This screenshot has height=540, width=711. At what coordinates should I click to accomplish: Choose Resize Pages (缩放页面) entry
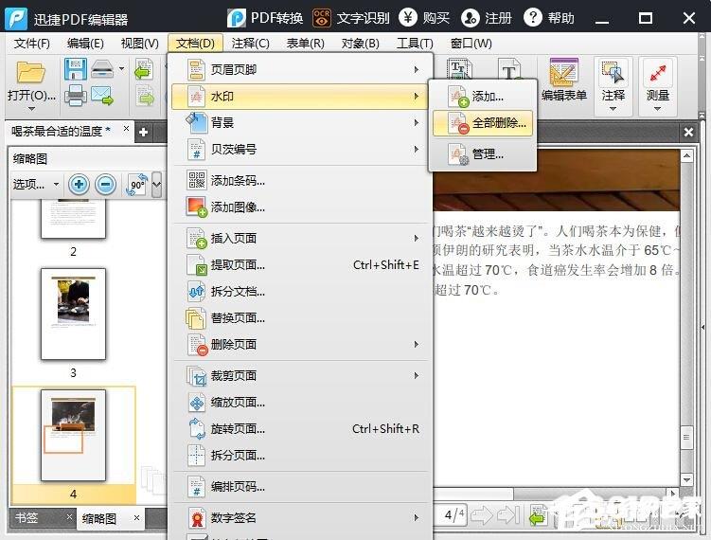[x=300, y=402]
